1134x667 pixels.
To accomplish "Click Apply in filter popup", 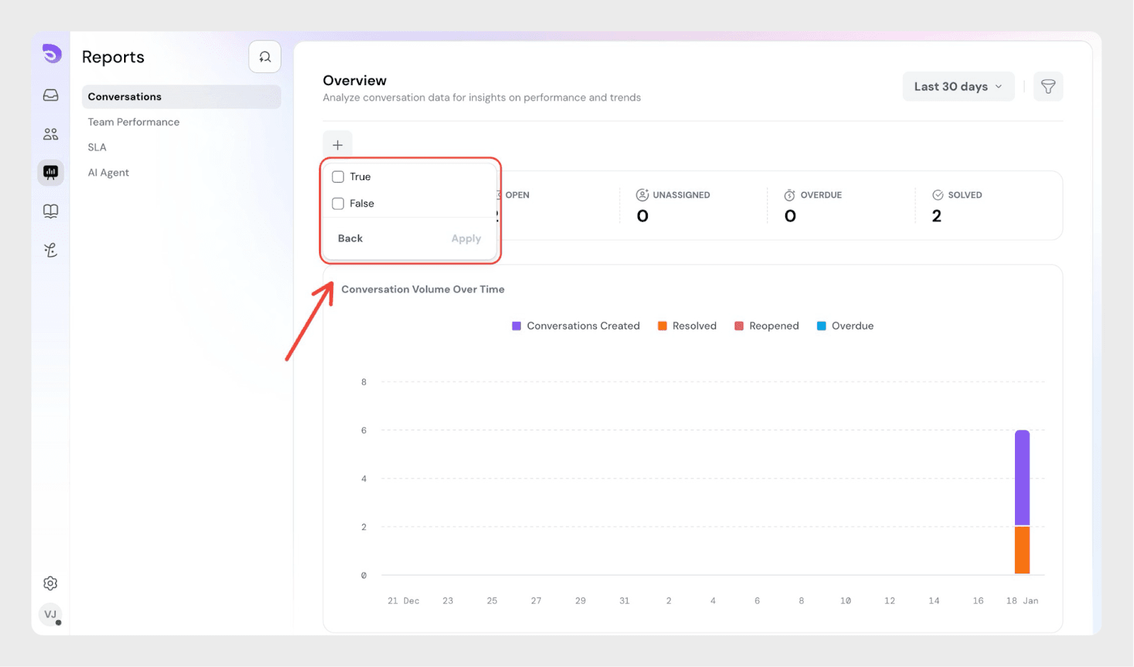I will click(466, 239).
